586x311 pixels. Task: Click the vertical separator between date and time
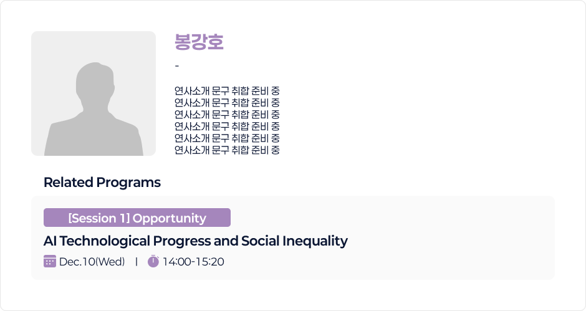(136, 262)
